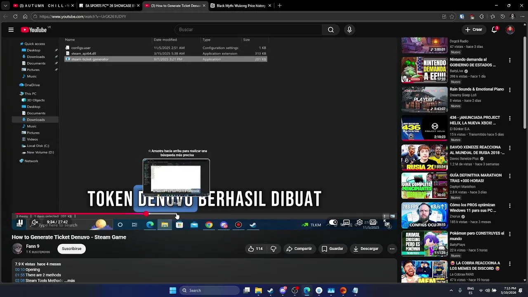Open the favorites list icon

tap(493, 16)
